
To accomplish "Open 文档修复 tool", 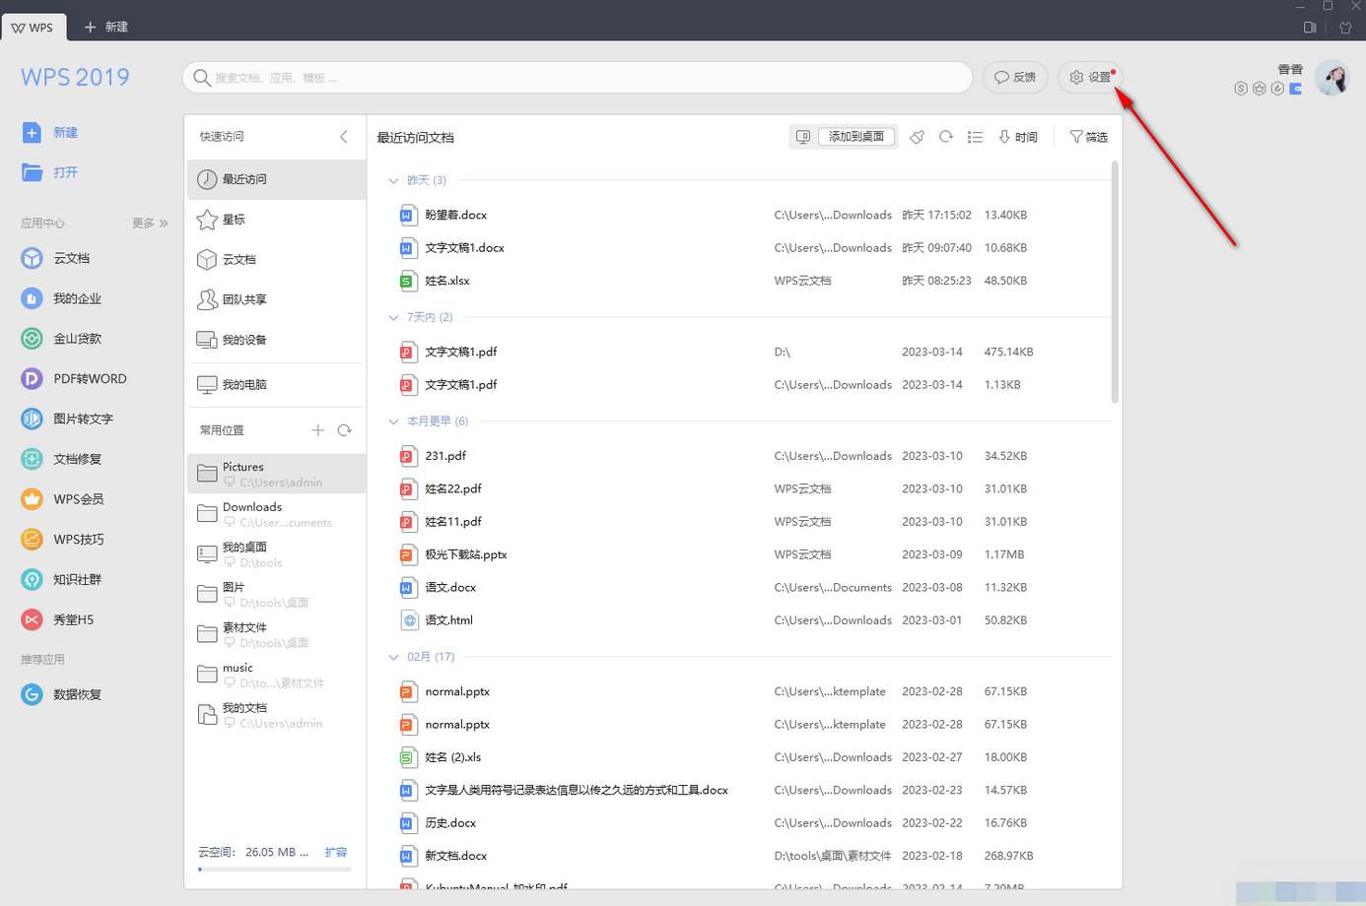I will click(x=61, y=459).
